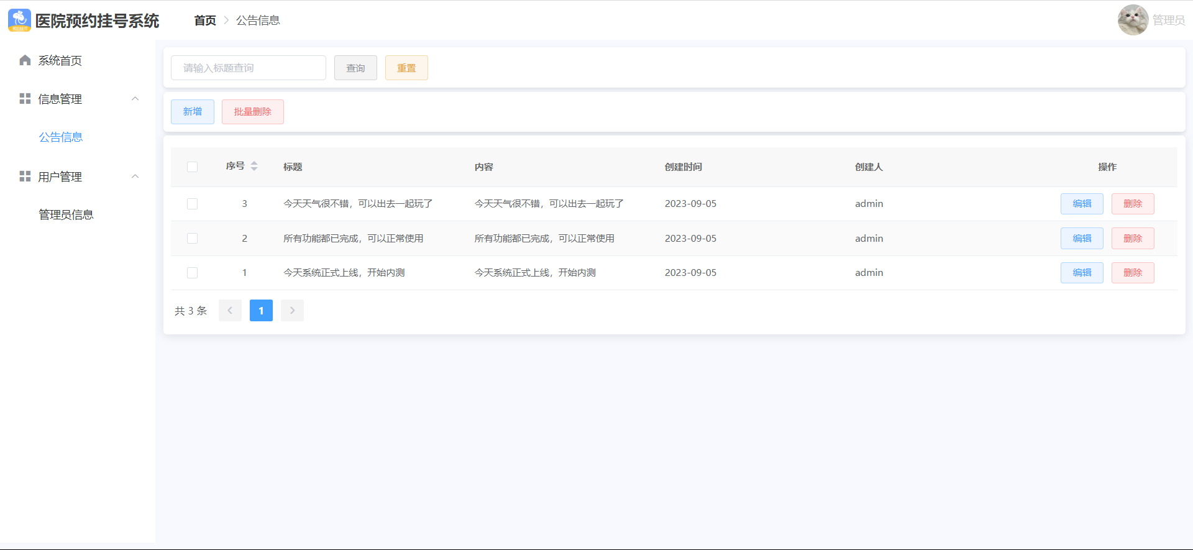
Task: Go to previous page arrow
Action: click(x=230, y=311)
